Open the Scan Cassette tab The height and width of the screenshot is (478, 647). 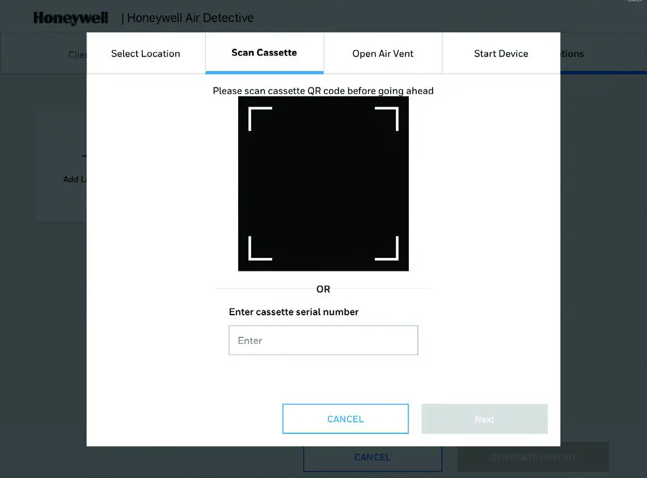[264, 53]
